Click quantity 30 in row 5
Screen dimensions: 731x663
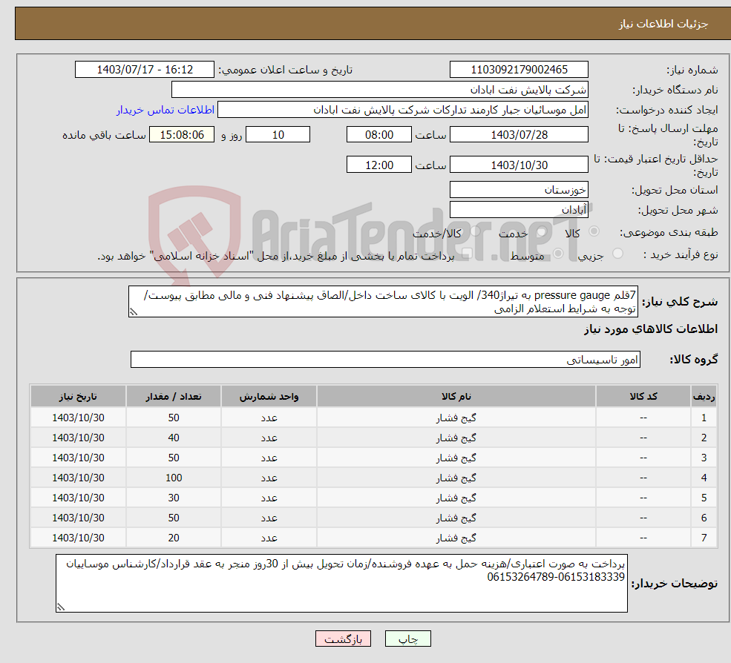(174, 498)
